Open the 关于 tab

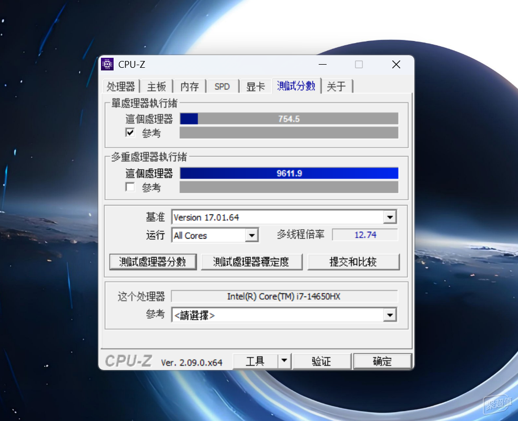pos(336,87)
